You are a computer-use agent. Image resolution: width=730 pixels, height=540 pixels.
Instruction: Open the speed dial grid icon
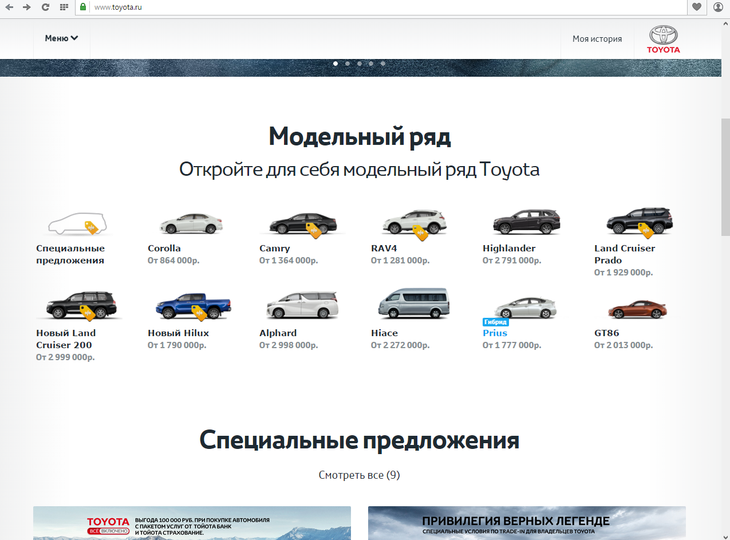point(64,7)
